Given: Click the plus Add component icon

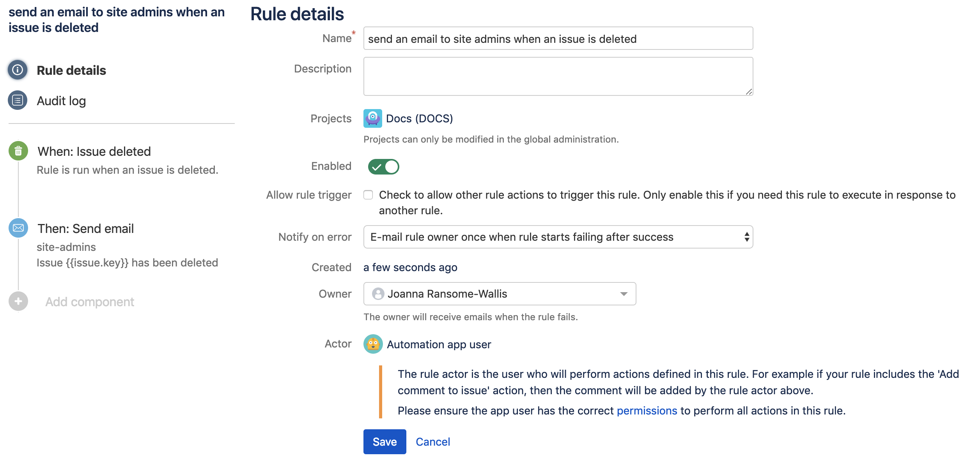Looking at the screenshot, I should coord(18,302).
